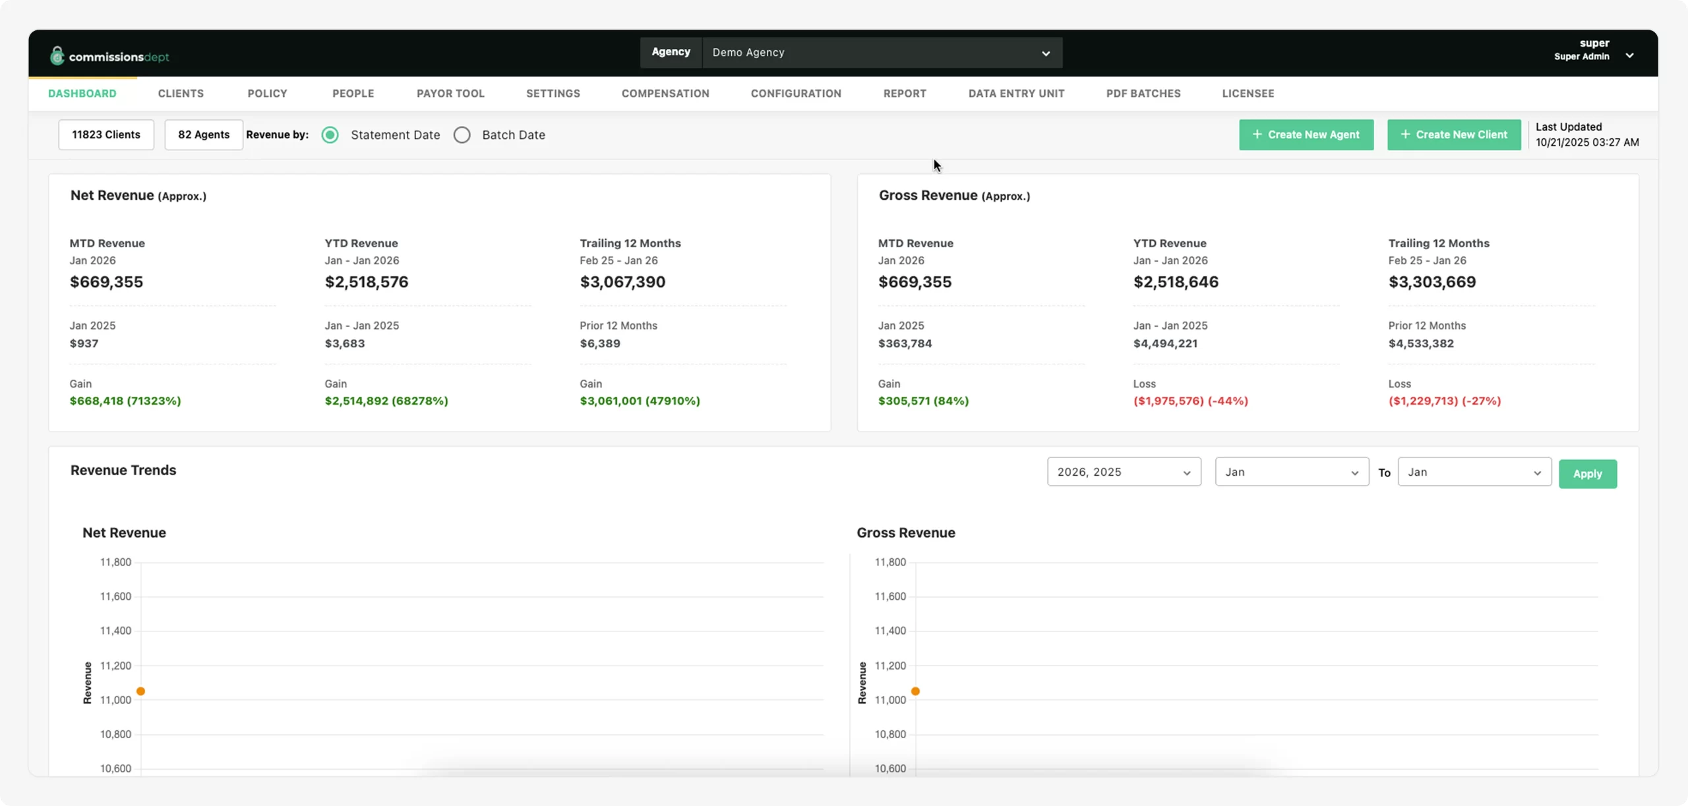Image resolution: width=1688 pixels, height=806 pixels.
Task: Select the Statement Date radio button
Action: click(x=330, y=134)
